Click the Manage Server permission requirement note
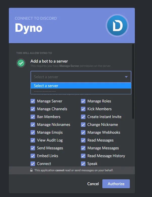The width and height of the screenshot is (152, 197). click(71, 66)
